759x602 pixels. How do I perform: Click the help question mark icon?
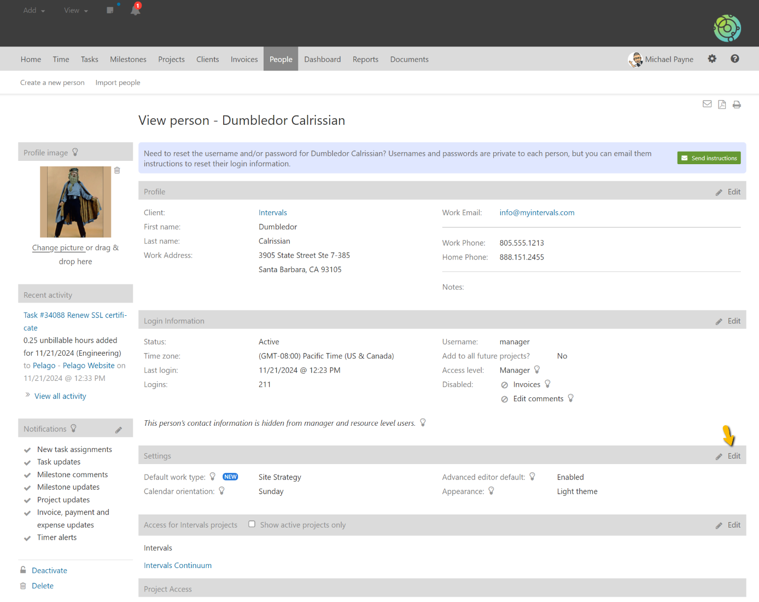pyautogui.click(x=734, y=59)
